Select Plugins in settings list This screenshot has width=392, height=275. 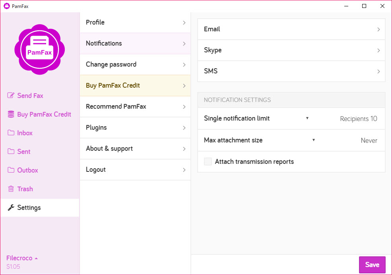coord(135,128)
